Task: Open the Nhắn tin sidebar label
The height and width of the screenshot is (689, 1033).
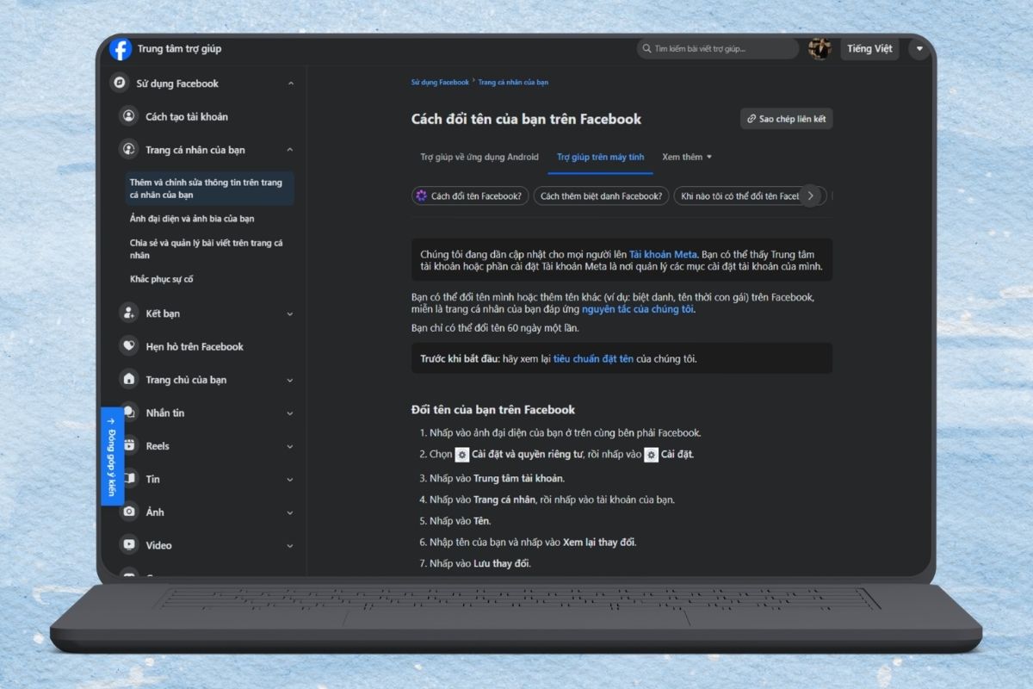Action: 165,413
